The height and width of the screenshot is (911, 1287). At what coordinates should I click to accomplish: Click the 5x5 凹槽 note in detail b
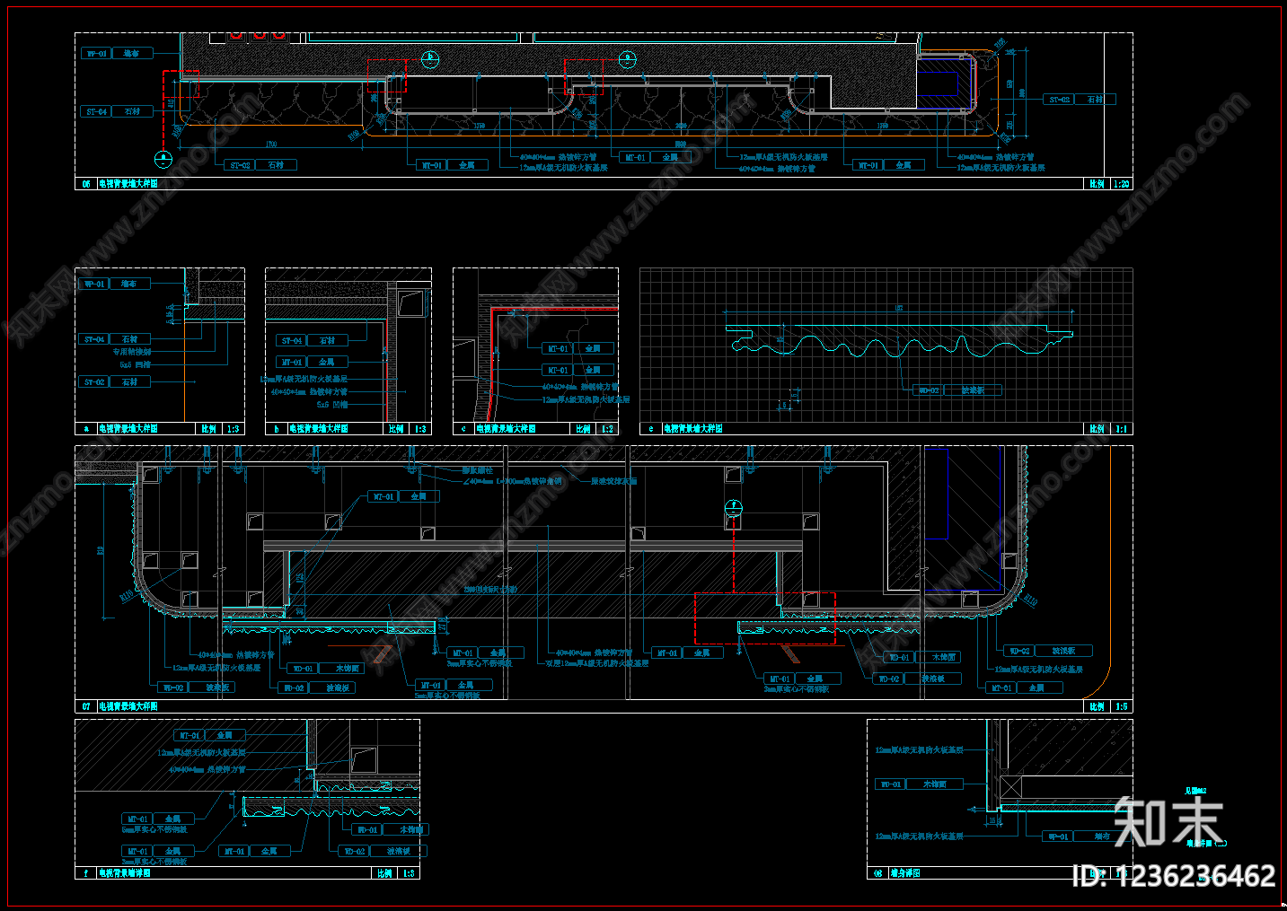click(x=331, y=405)
